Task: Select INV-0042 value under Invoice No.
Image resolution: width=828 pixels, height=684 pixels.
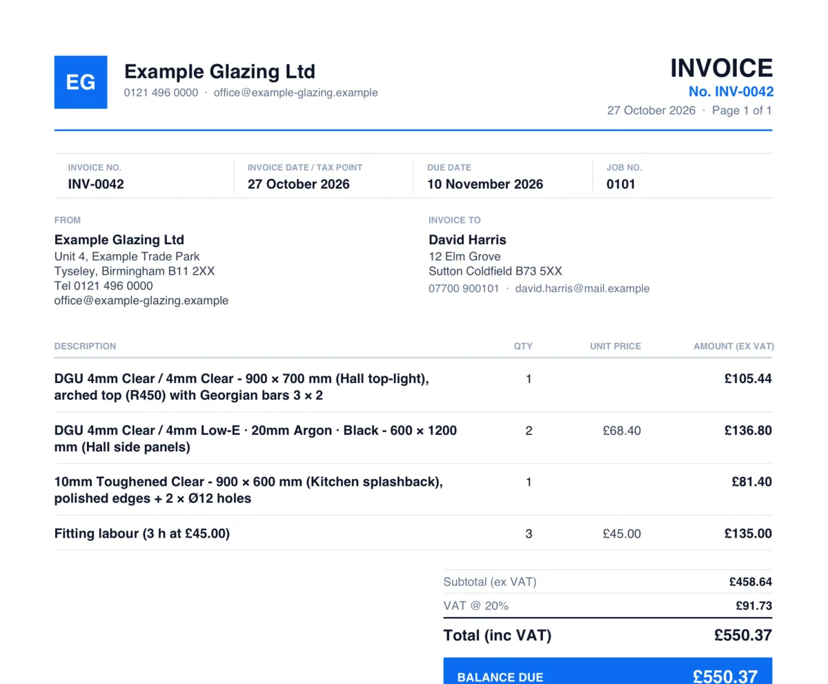Action: 96,184
